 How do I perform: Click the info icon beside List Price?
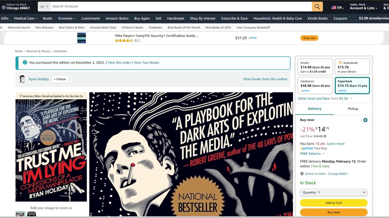[325, 136]
